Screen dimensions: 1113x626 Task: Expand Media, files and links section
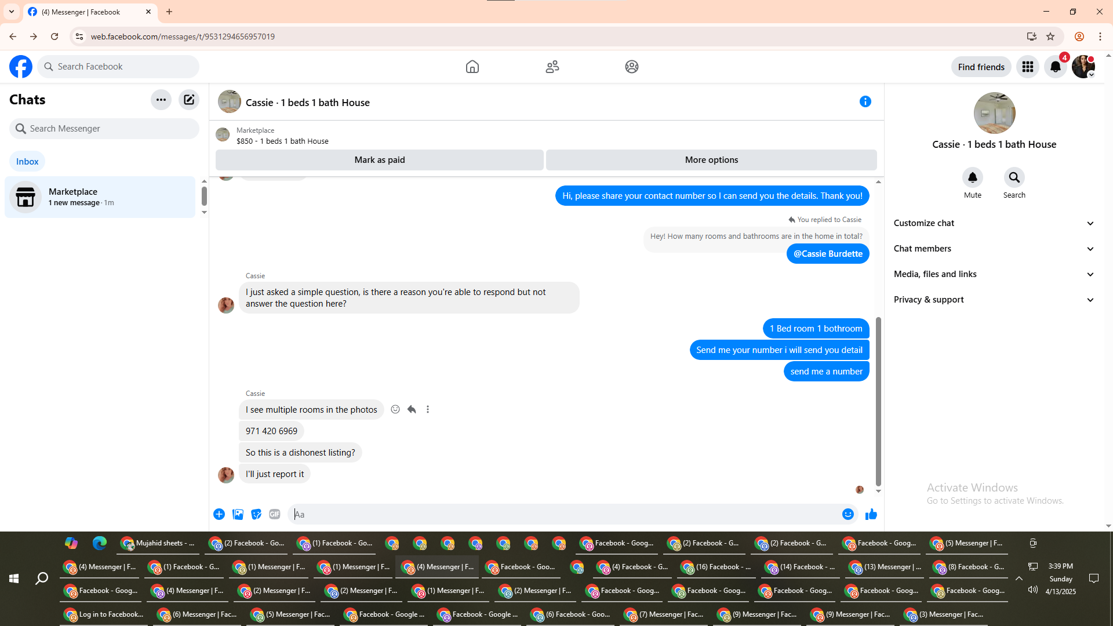994,274
